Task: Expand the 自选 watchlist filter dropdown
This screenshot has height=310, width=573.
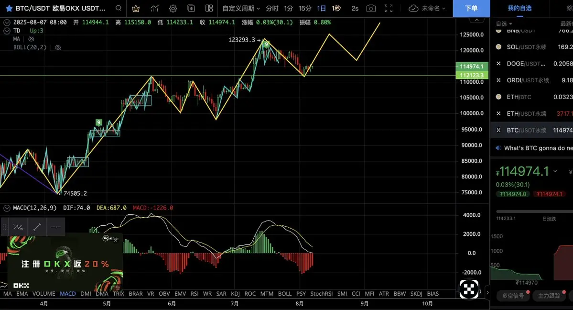Action: [x=504, y=24]
